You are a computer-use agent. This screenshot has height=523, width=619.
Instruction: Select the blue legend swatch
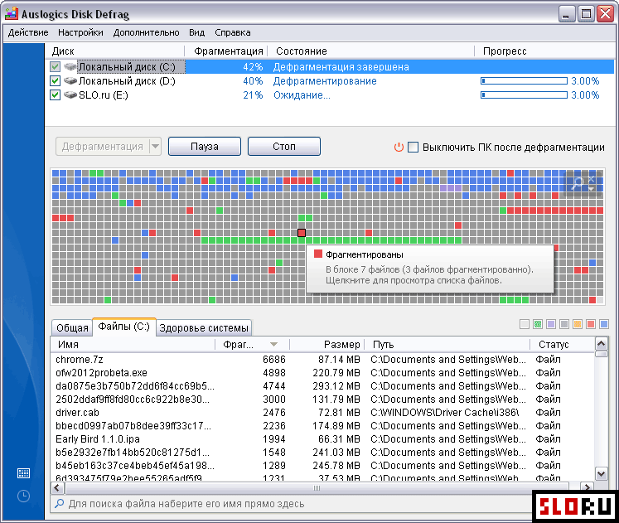(604, 324)
